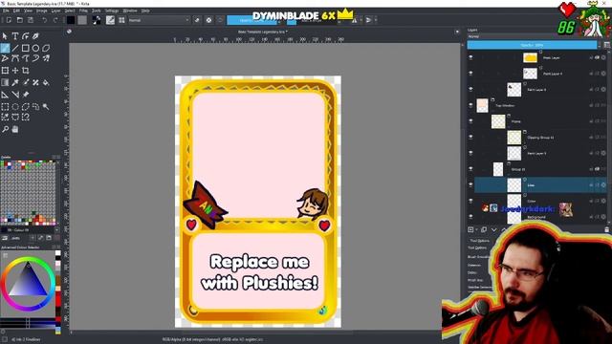Select the Measure tool
The width and height of the screenshot is (612, 344).
15,95
